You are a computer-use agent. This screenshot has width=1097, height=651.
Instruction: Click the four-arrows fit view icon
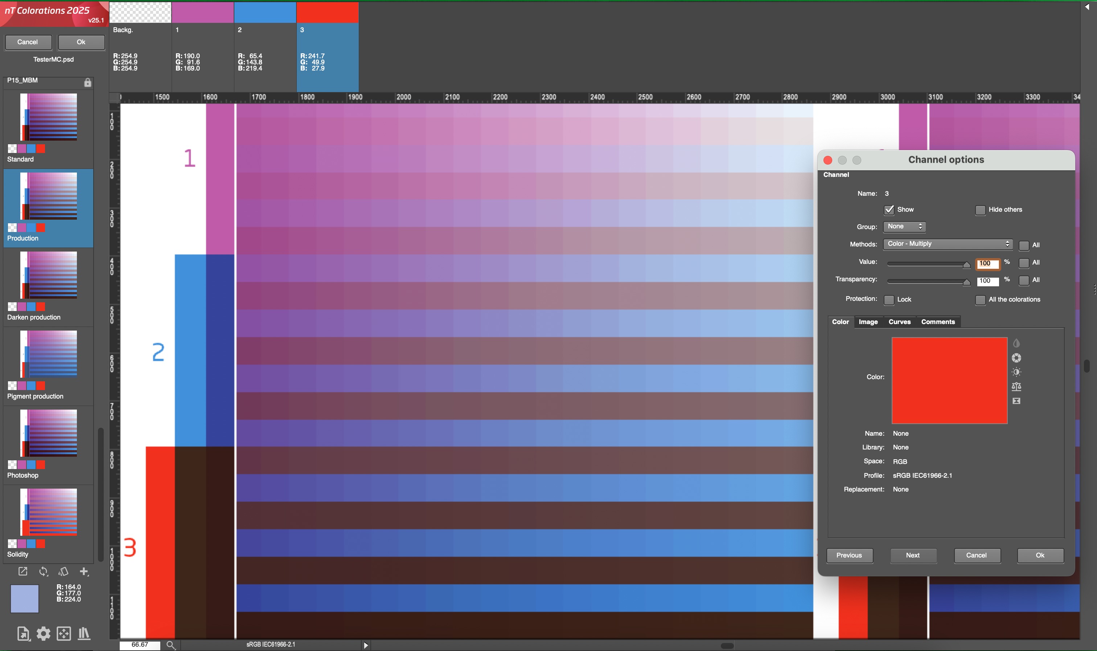[63, 634]
